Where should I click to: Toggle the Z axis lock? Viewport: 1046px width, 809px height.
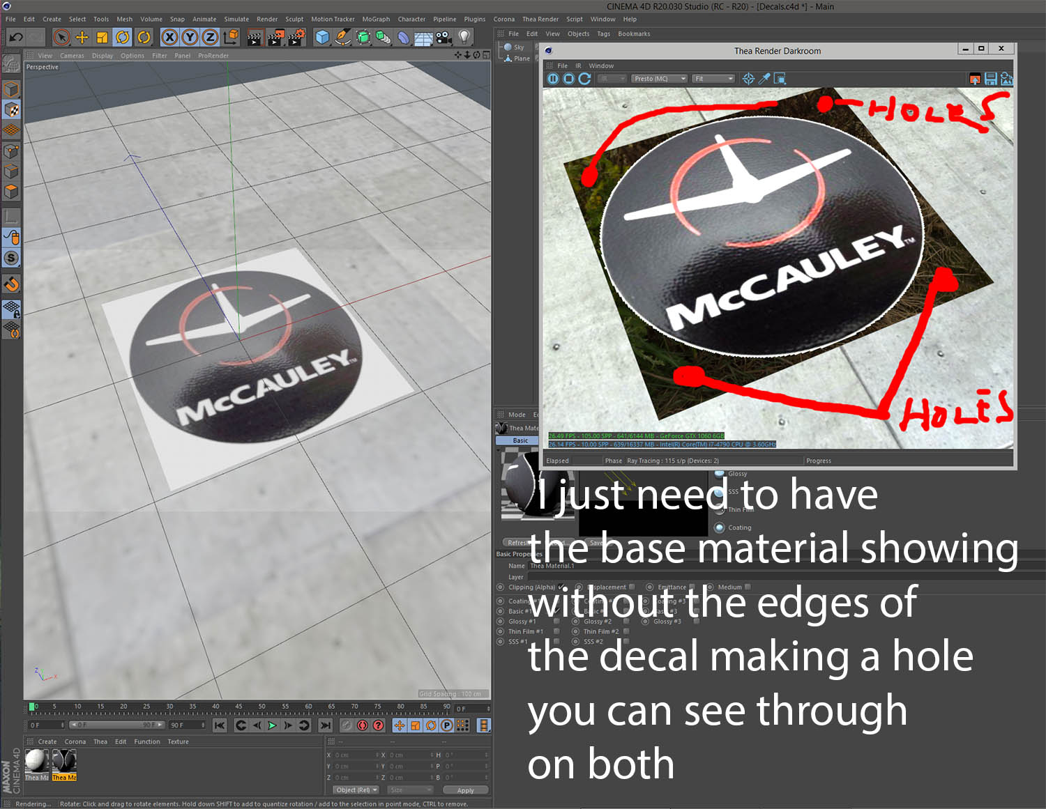click(x=210, y=37)
